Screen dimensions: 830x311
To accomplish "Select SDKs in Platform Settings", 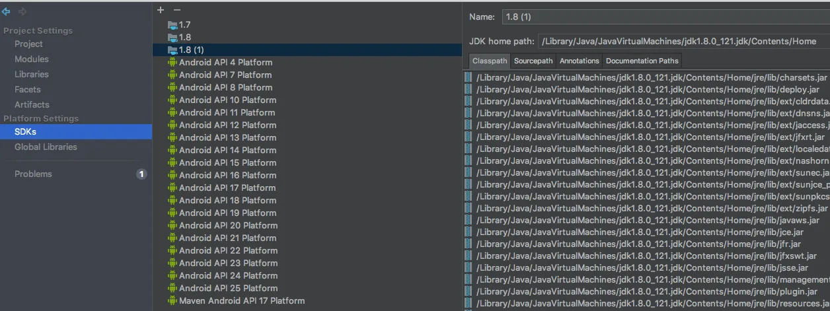I will (76, 131).
